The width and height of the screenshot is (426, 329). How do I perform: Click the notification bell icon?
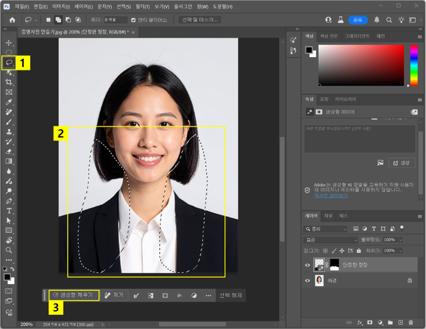point(377,19)
